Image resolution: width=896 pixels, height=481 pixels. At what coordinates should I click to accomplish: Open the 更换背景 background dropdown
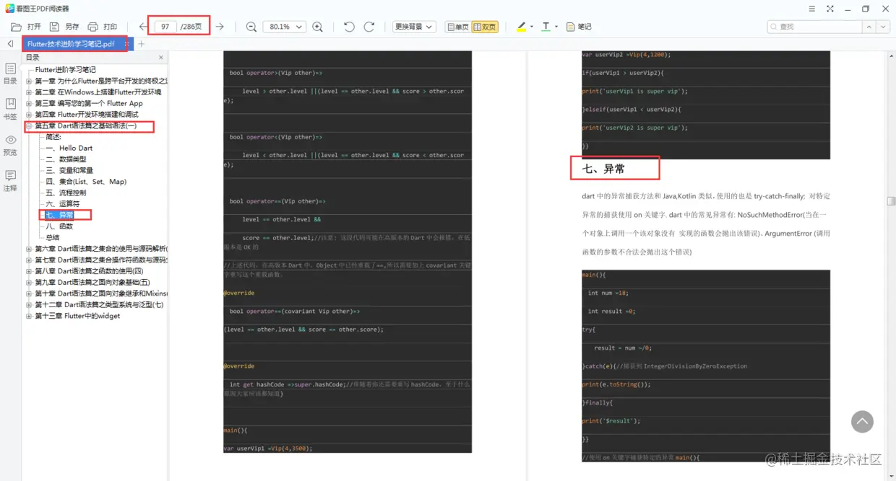[414, 27]
